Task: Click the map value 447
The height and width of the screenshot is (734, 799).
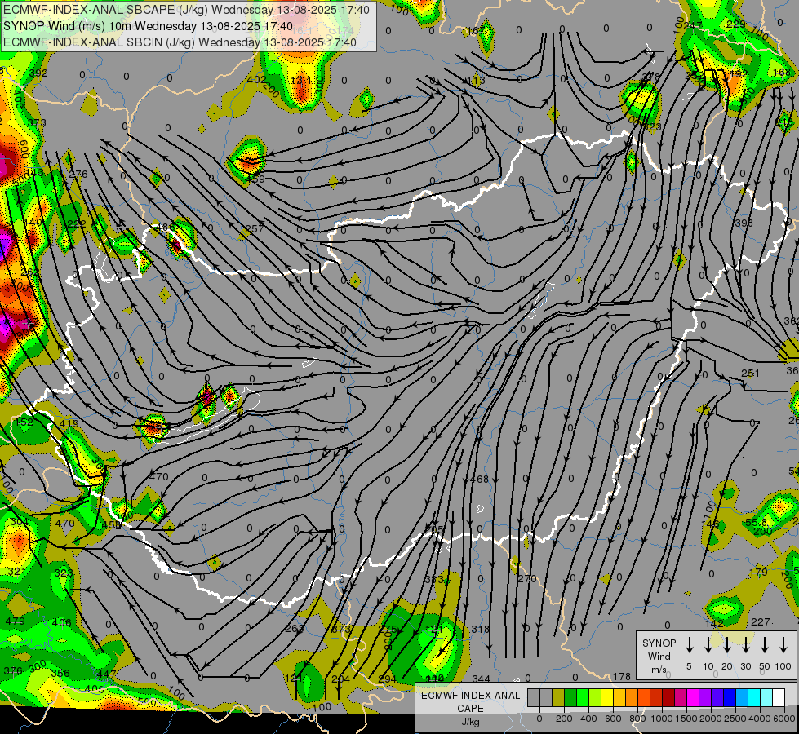Action: [106, 674]
